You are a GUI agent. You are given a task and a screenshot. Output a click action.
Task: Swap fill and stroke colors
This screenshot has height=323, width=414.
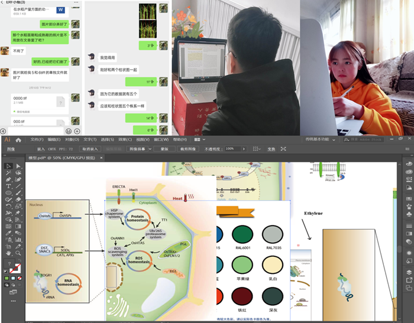tap(20, 260)
